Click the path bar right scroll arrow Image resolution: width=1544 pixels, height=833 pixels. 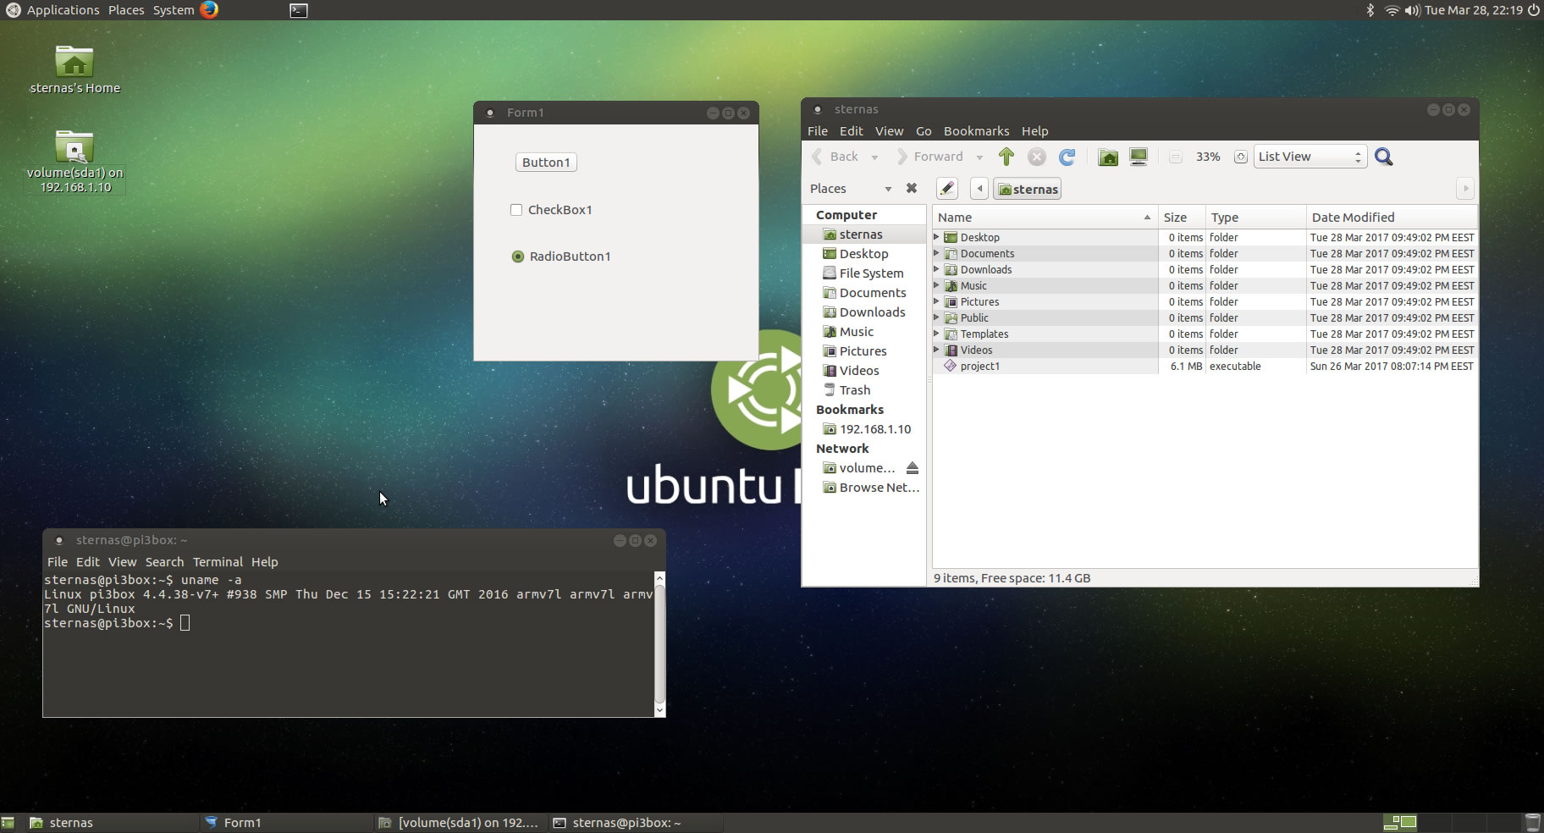point(1465,189)
